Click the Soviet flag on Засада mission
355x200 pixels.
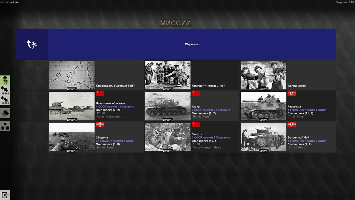(x=196, y=124)
